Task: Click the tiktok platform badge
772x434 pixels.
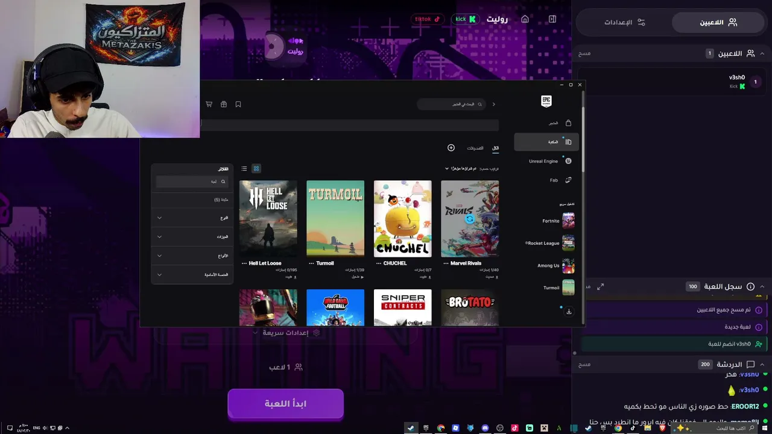Action: point(428,19)
